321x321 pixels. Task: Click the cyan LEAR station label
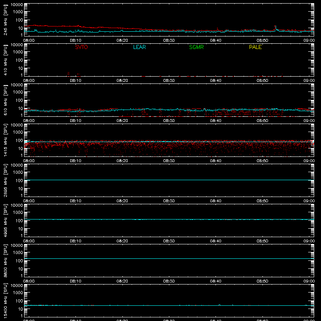click(x=139, y=47)
